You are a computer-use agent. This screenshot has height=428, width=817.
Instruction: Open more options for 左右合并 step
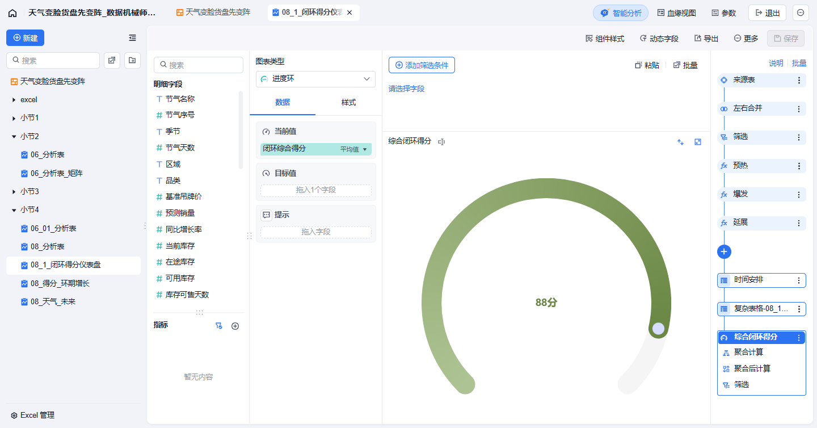coord(799,109)
